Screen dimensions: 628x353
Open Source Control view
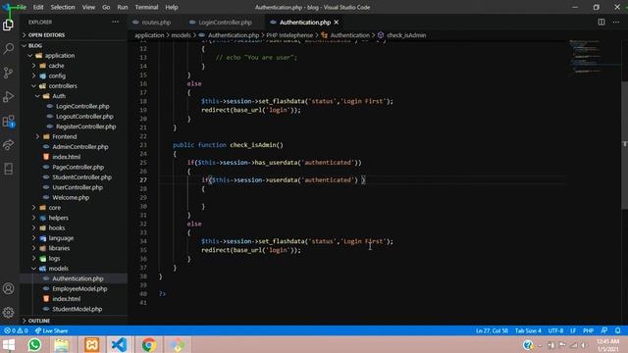coord(9,73)
